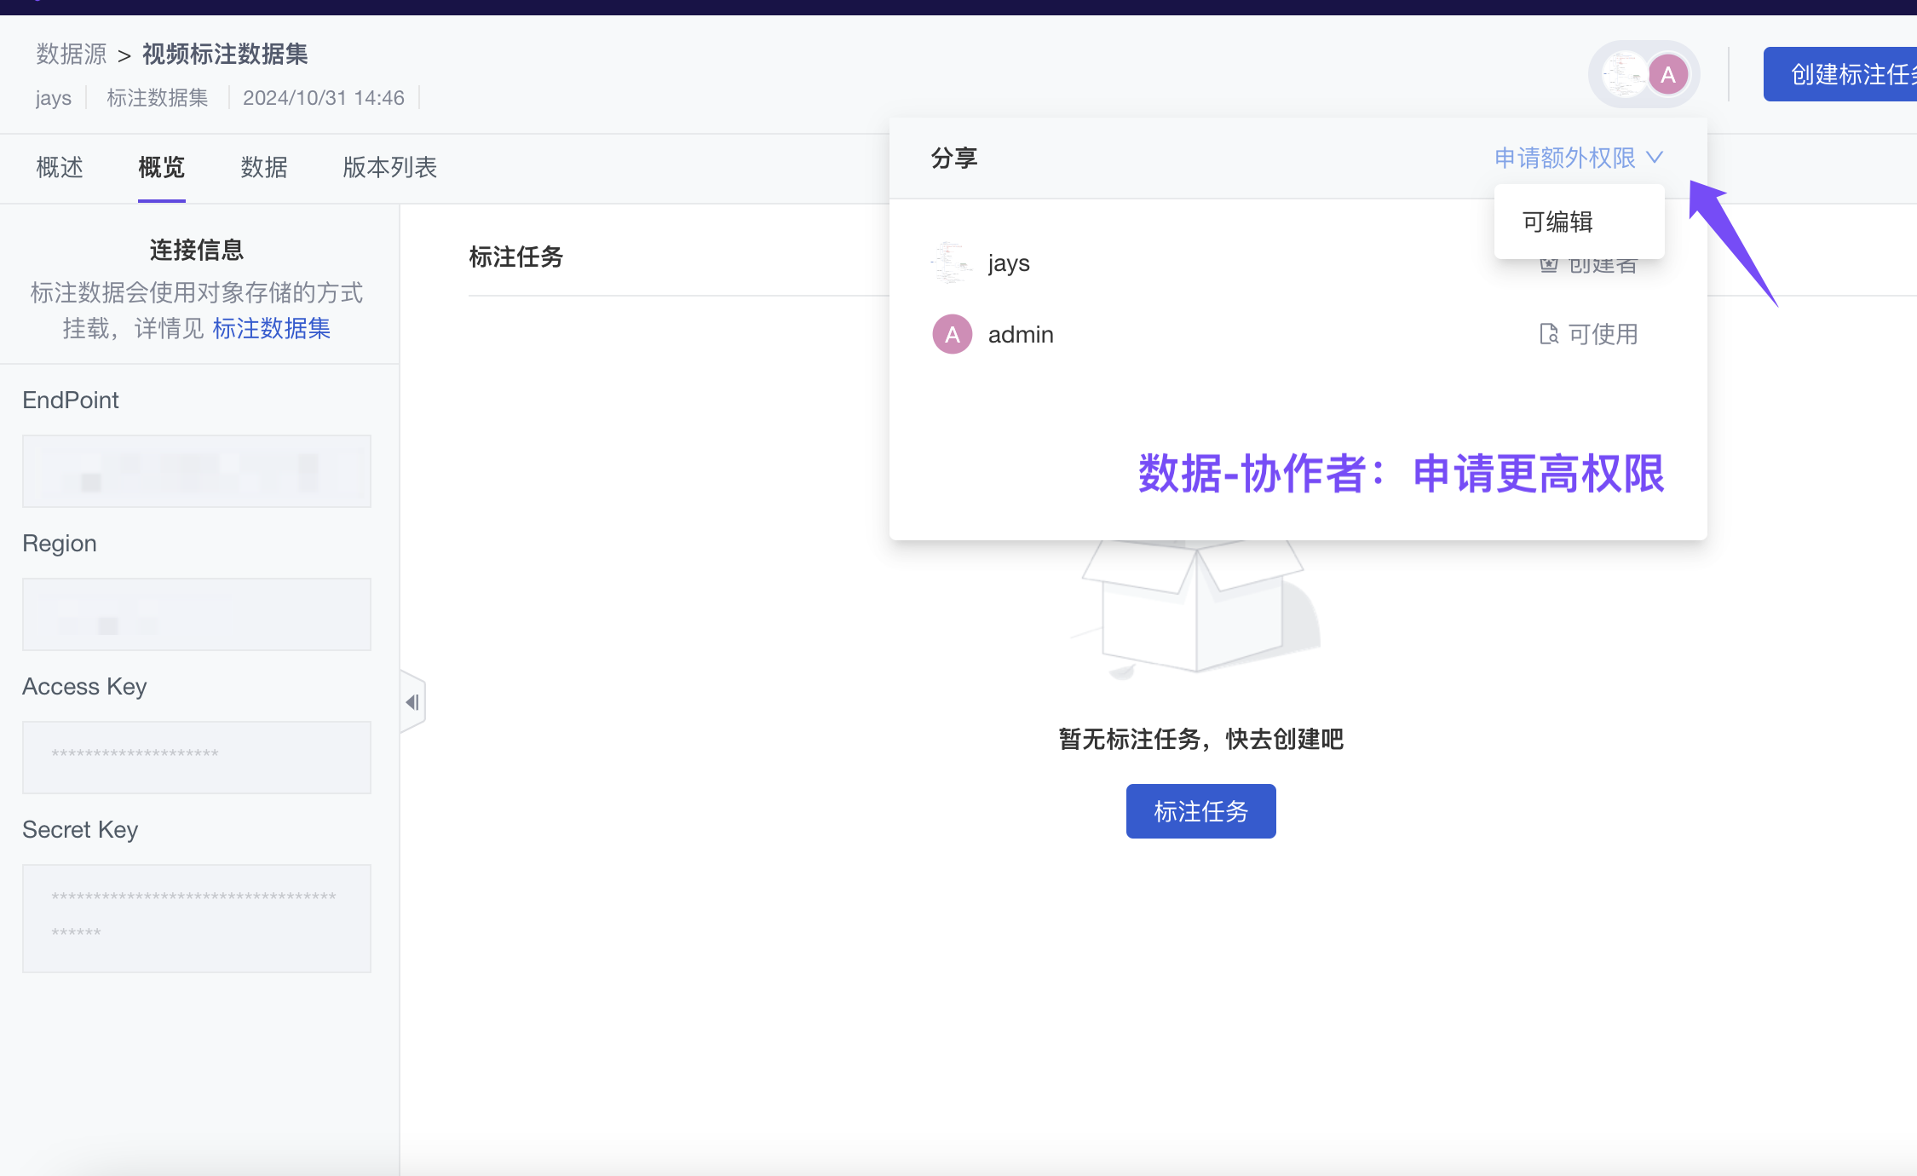Click the pink admin avatar in header
Viewport: 1917px width, 1176px height.
[x=1667, y=75]
